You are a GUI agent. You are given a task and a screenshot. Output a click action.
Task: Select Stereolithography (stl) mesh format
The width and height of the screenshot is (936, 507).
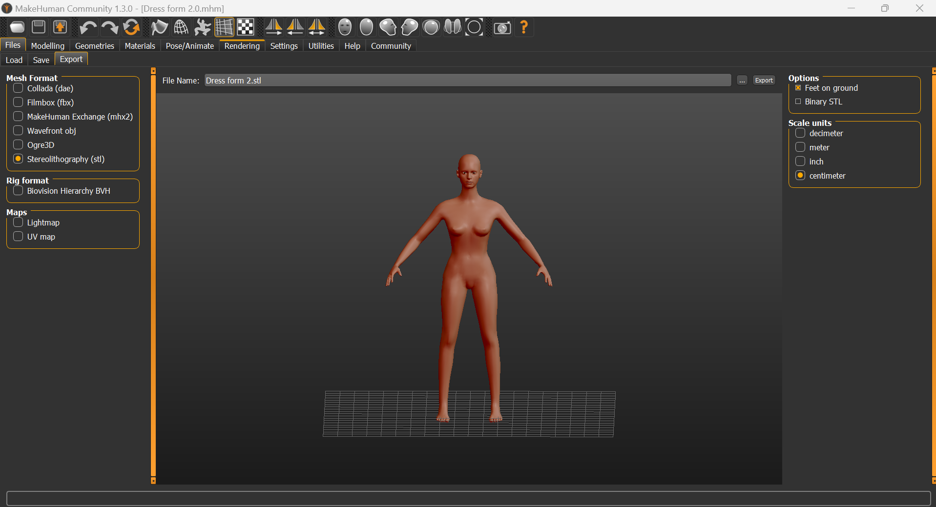(59, 159)
